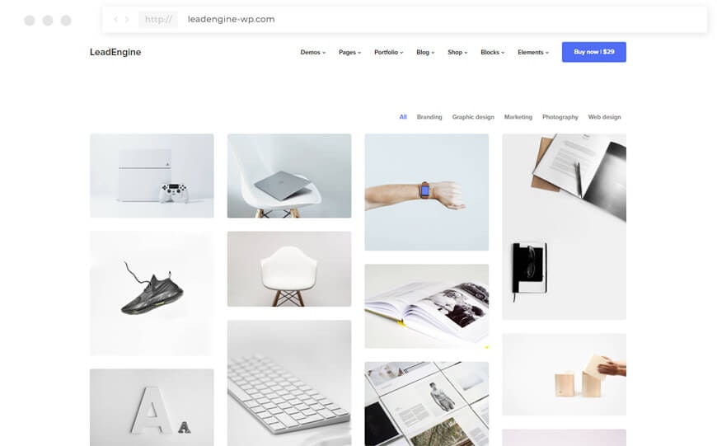Expand the Blog menu
Screen dimensions: 717x446
coord(425,52)
